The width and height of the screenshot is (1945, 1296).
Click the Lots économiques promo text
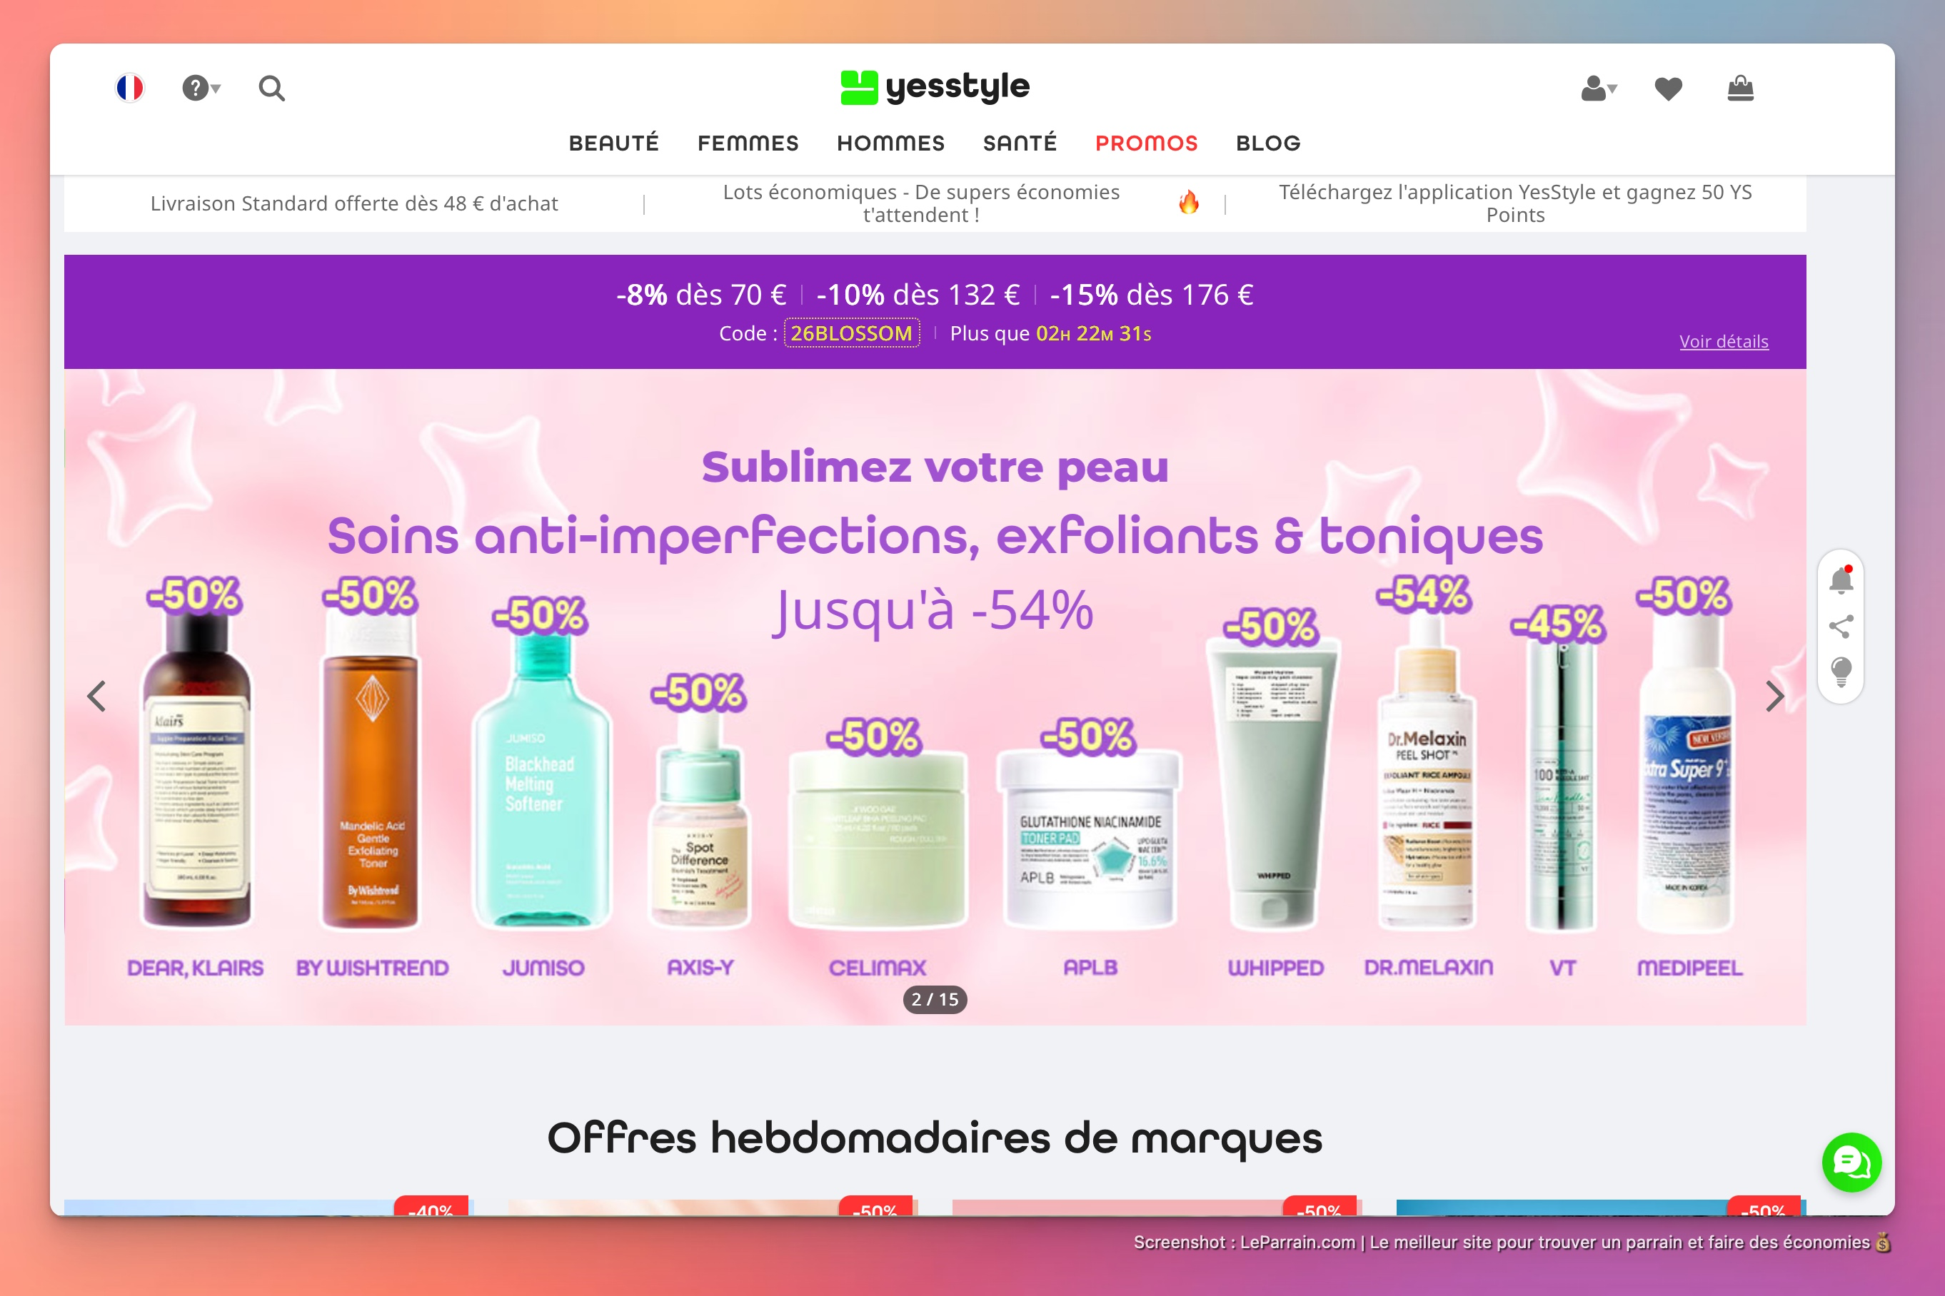920,203
